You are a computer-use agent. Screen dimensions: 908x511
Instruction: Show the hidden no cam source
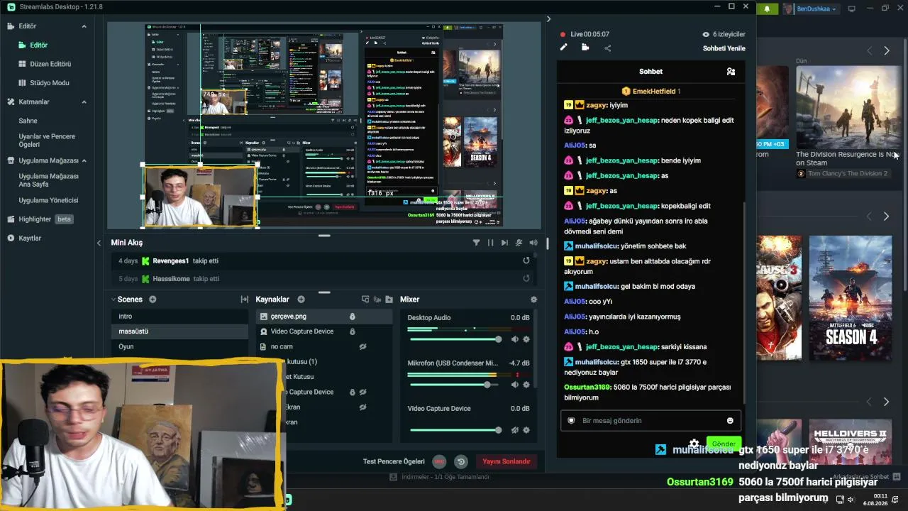click(x=362, y=347)
